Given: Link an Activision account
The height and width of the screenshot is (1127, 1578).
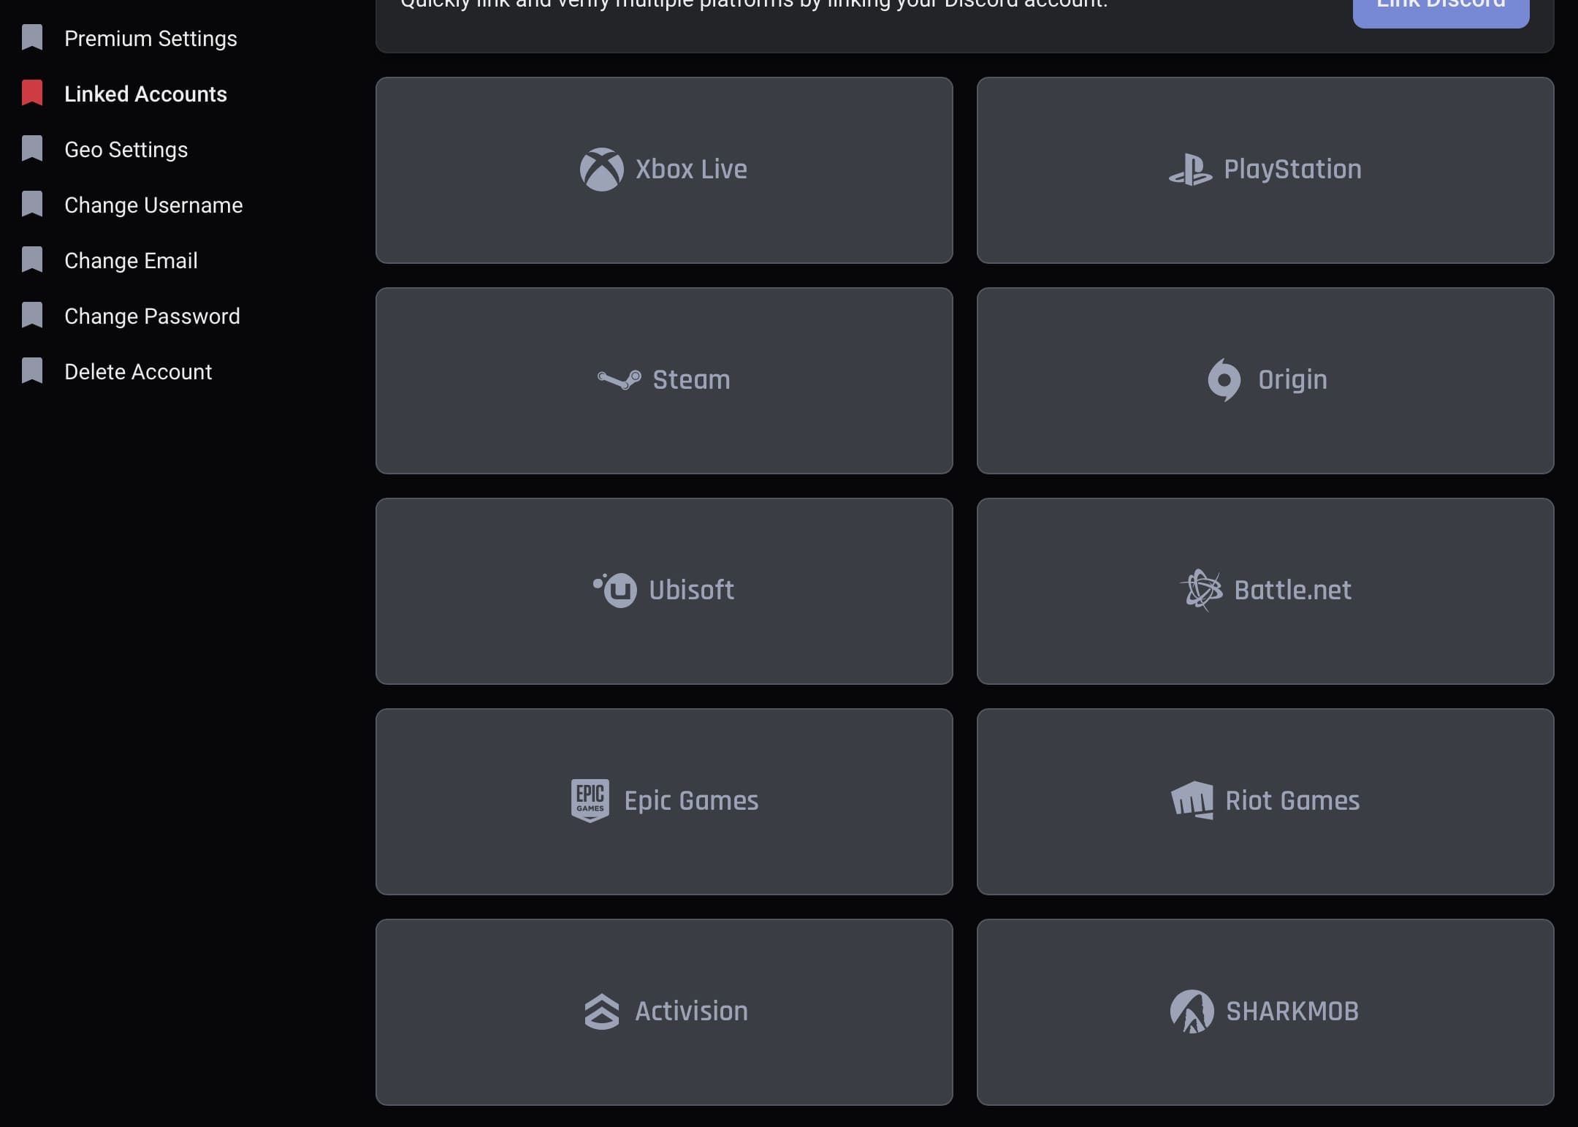Looking at the screenshot, I should (x=664, y=1012).
